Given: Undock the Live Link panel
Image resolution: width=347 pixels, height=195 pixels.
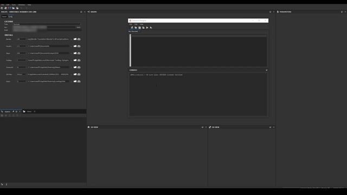Looking at the screenshot, I should 81,12.
